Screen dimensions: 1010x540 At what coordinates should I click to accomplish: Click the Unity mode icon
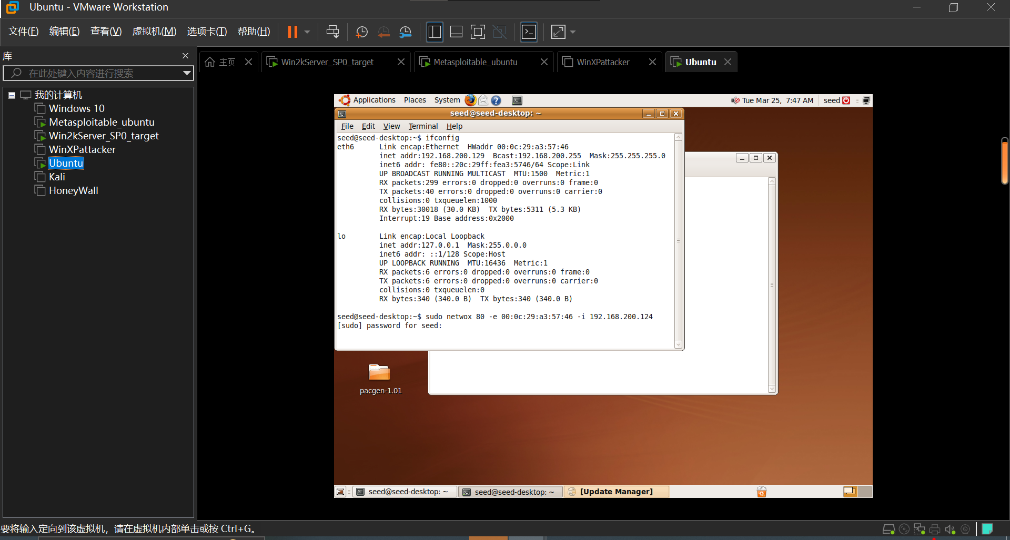499,32
